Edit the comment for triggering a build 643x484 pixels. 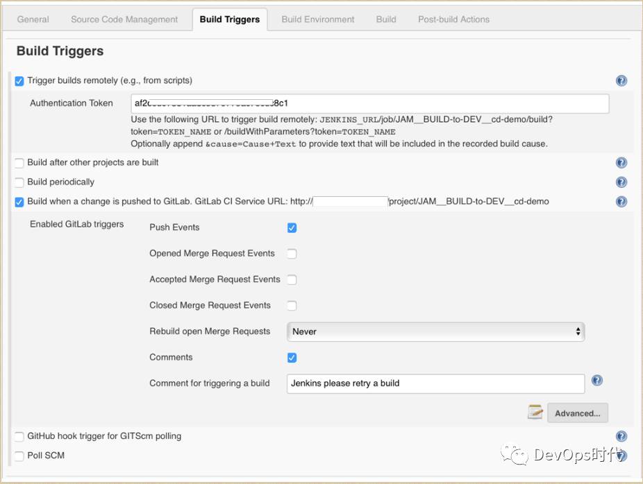coord(435,383)
